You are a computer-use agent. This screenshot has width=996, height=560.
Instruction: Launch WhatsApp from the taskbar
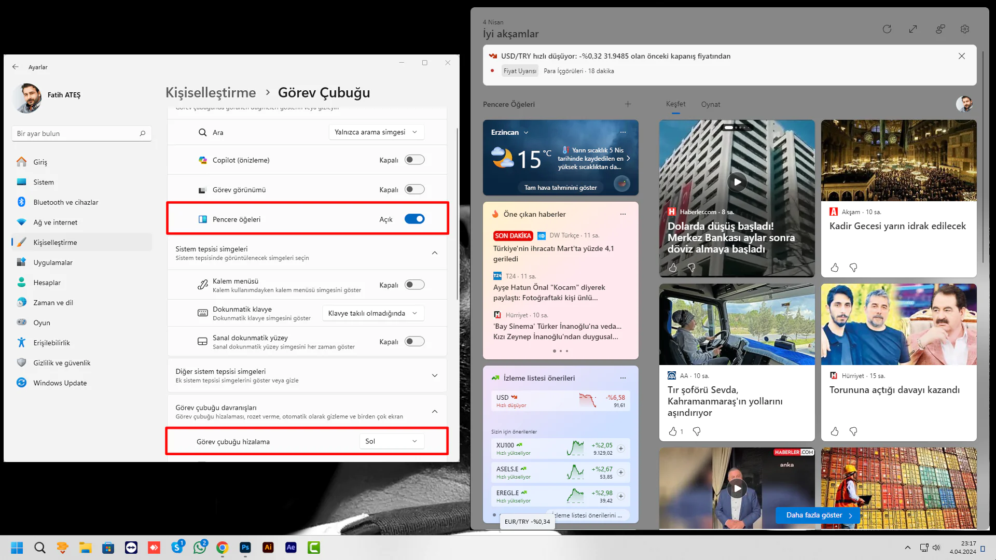tap(200, 547)
